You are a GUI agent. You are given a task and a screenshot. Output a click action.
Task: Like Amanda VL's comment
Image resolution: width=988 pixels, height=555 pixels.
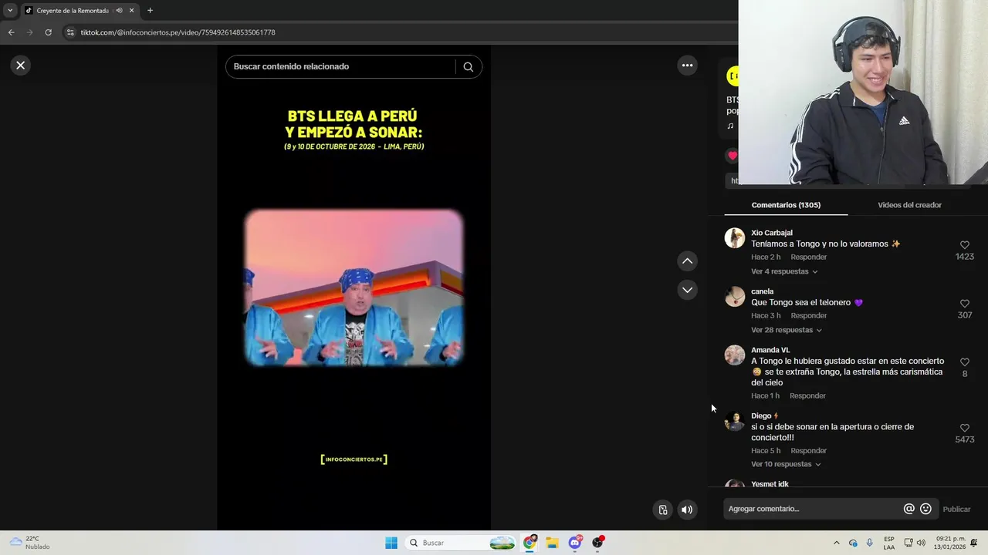tap(964, 362)
